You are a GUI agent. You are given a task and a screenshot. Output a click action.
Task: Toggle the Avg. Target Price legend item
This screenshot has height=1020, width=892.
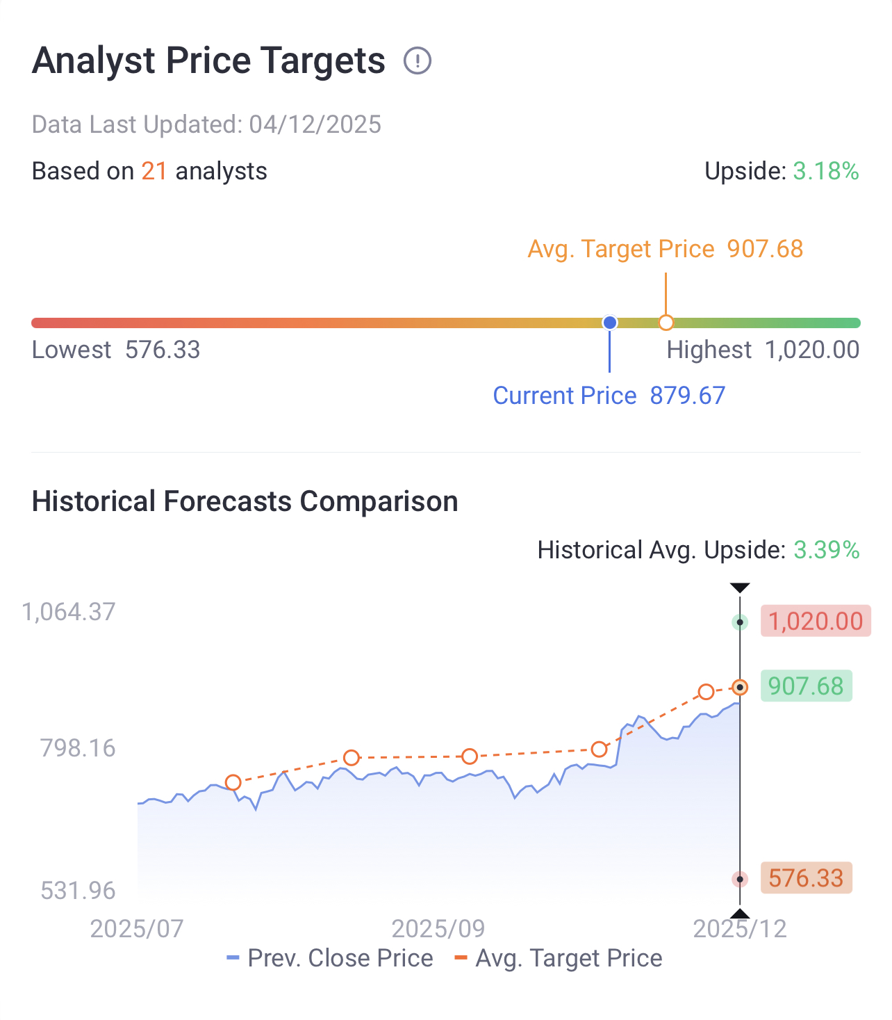click(559, 958)
